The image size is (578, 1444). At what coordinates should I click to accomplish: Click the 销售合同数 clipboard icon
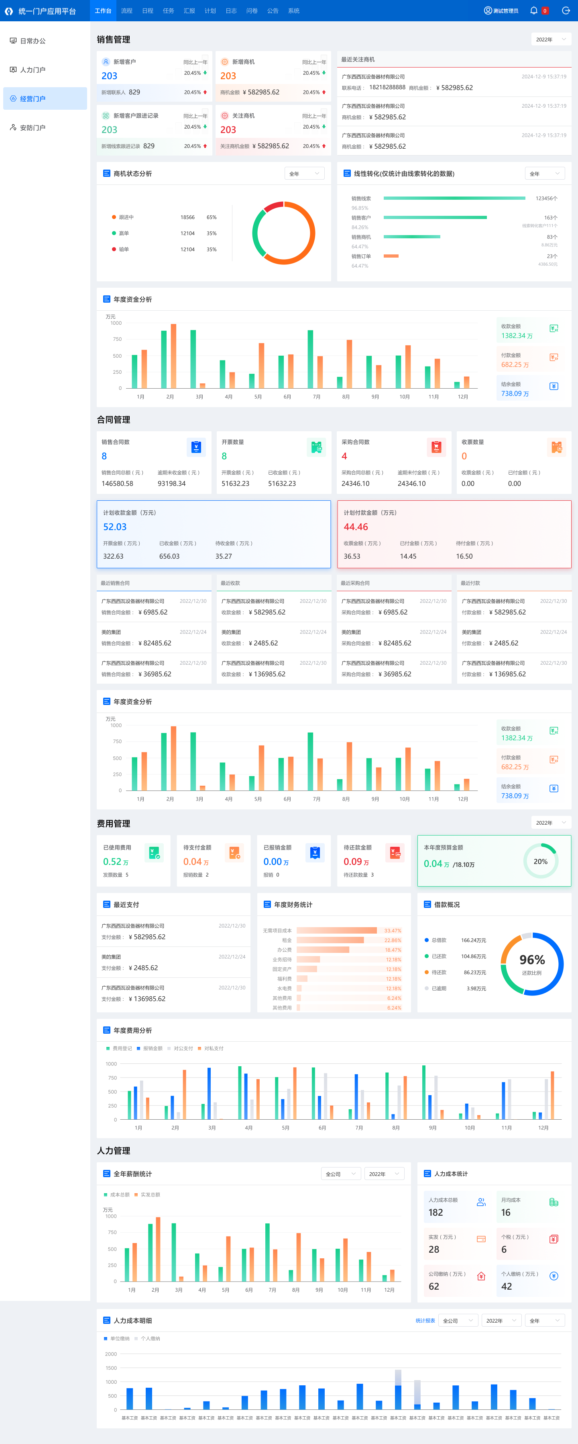pyautogui.click(x=195, y=447)
